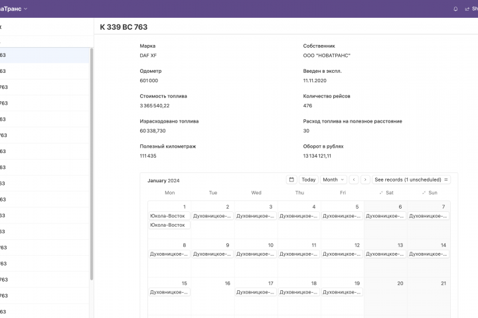Screen dimensions: 478x318
Task: Open the calendar date picker icon
Action: click(291, 180)
